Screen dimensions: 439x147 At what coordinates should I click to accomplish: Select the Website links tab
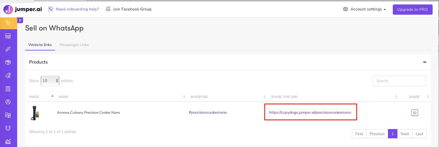click(x=40, y=45)
